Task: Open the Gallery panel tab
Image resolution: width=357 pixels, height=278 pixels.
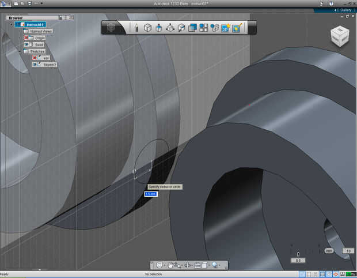Action: coord(345,10)
